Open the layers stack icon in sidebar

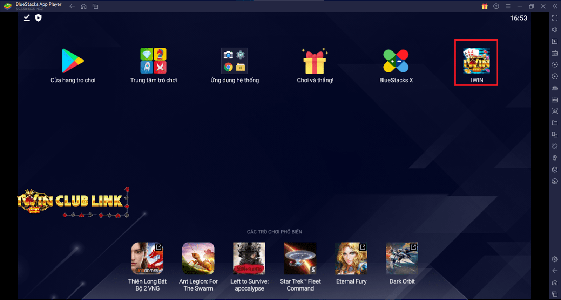[x=555, y=169]
